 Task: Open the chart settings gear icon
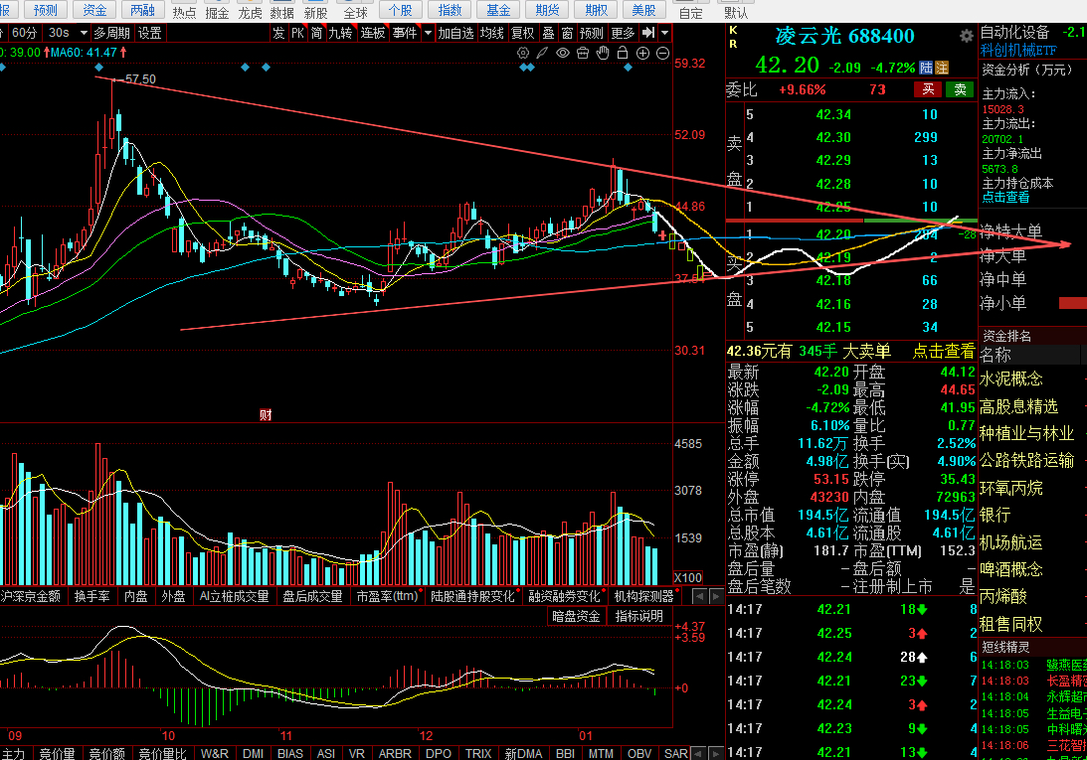click(x=523, y=53)
